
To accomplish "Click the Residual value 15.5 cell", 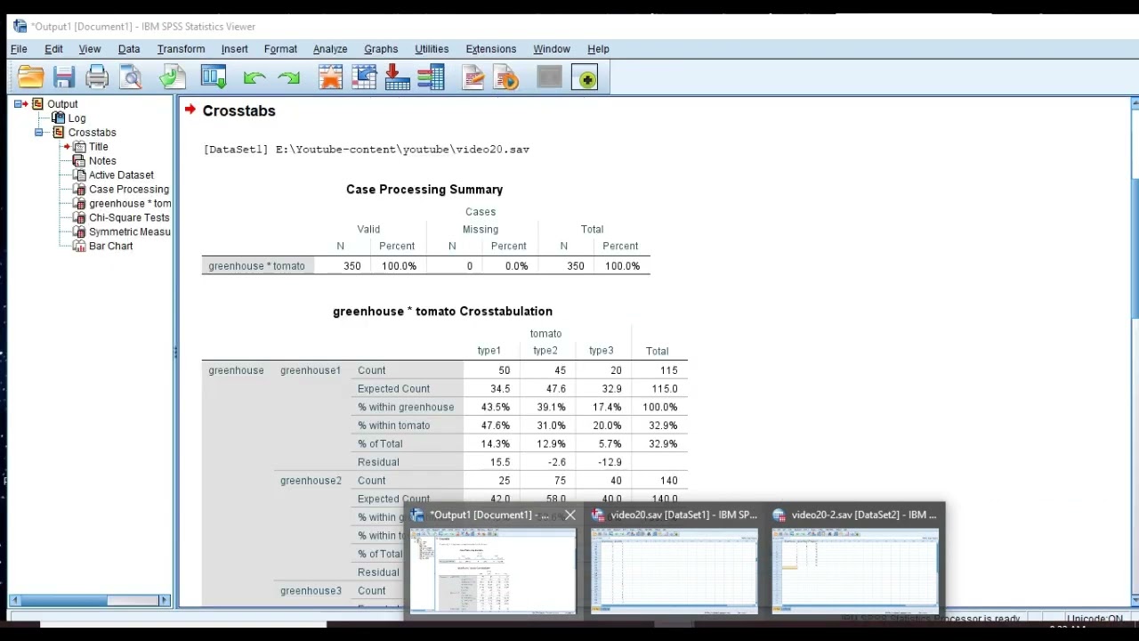I will pyautogui.click(x=500, y=462).
